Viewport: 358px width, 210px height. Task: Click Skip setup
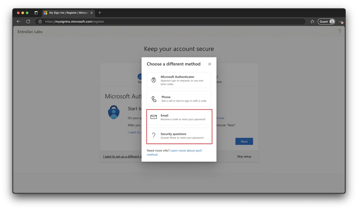(244, 156)
